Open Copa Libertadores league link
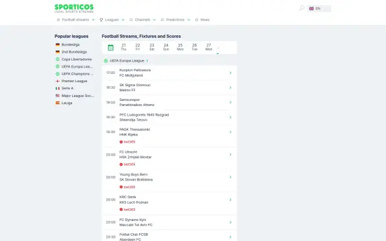This screenshot has height=241, width=386. pos(77,59)
